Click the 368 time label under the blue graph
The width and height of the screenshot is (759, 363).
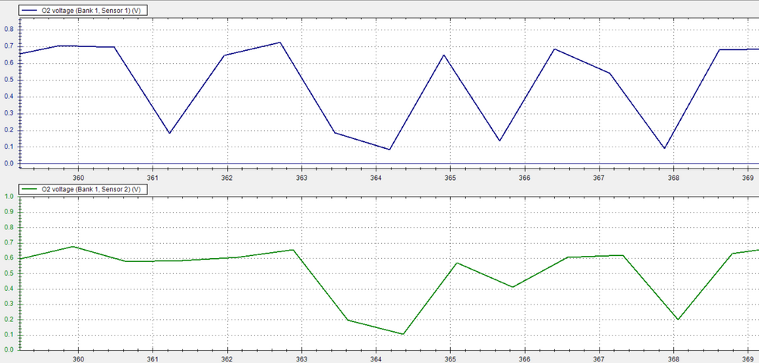(x=673, y=178)
